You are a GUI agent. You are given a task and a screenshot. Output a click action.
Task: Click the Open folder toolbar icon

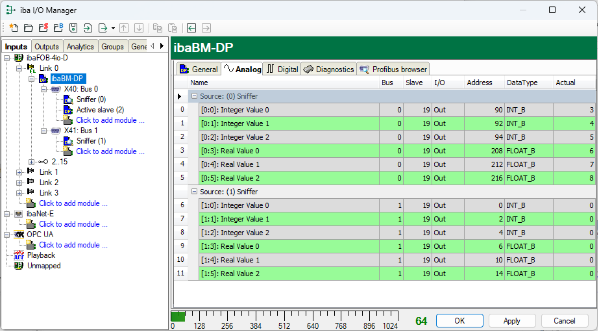pyautogui.click(x=28, y=28)
